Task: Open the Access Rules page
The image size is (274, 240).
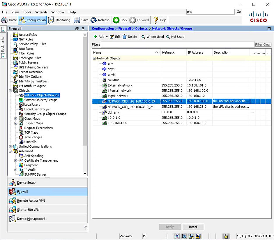Action: pyautogui.click(x=28, y=34)
